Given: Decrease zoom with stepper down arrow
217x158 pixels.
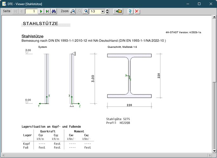Looking at the screenshot, I should (107, 13).
